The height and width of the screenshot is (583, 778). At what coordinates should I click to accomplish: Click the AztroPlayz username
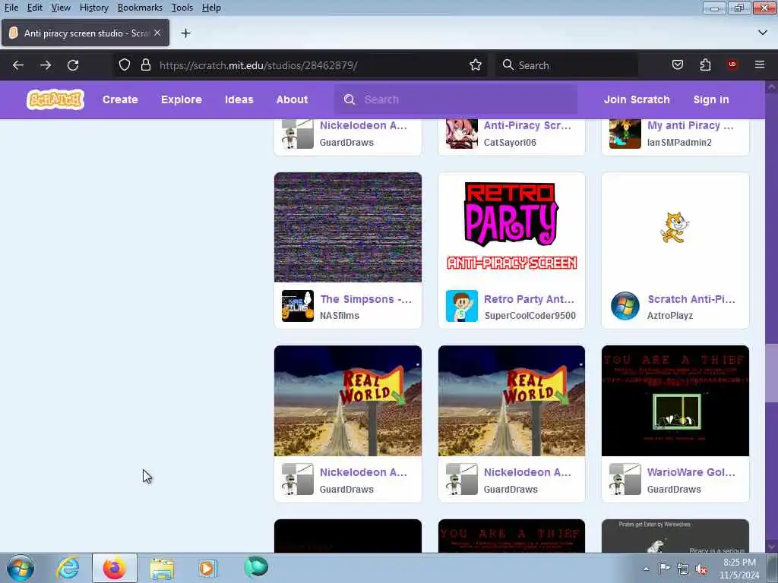click(670, 315)
